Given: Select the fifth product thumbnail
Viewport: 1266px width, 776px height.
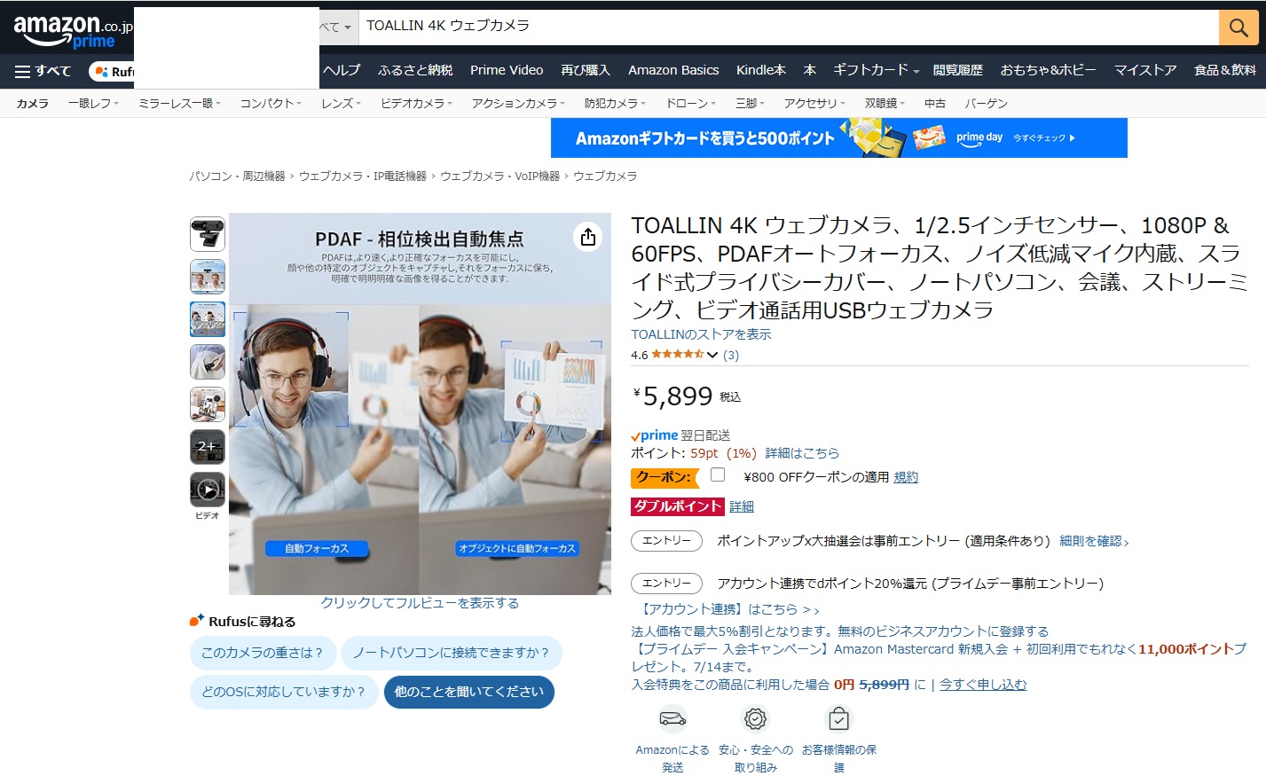Looking at the screenshot, I should pyautogui.click(x=208, y=404).
